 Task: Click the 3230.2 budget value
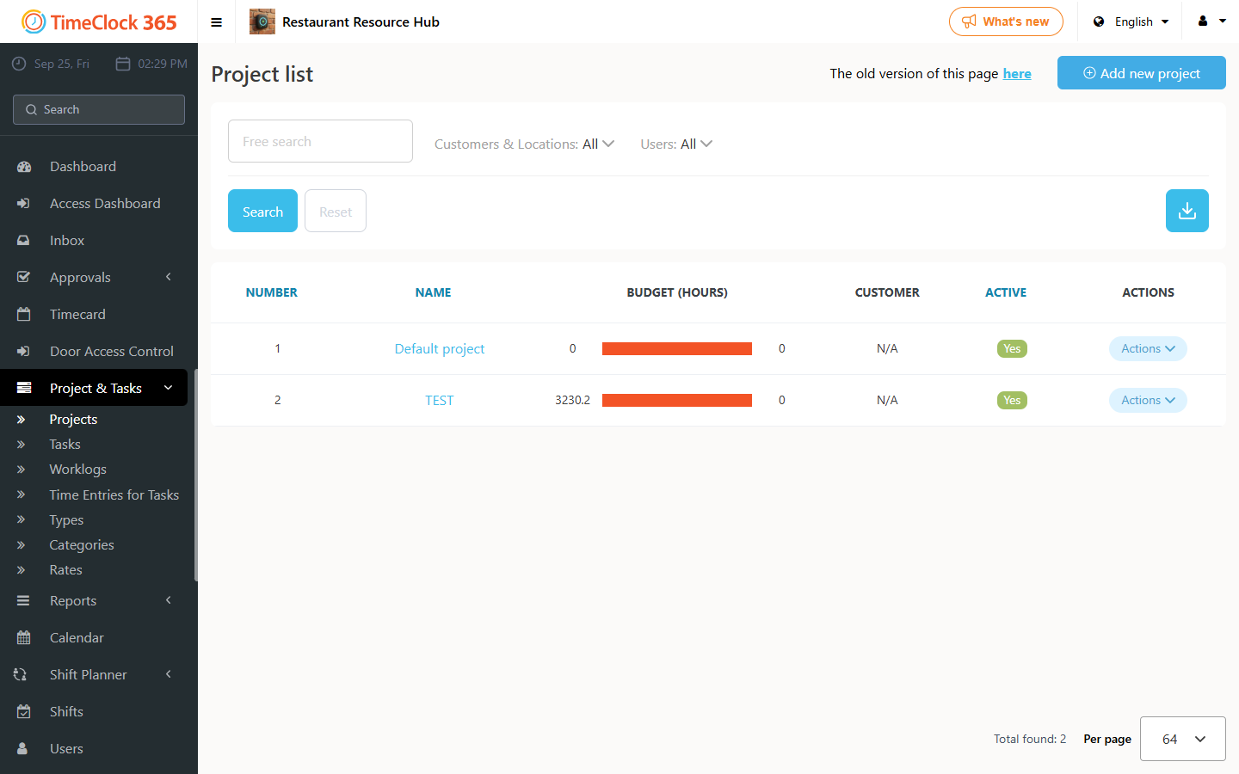click(x=572, y=400)
